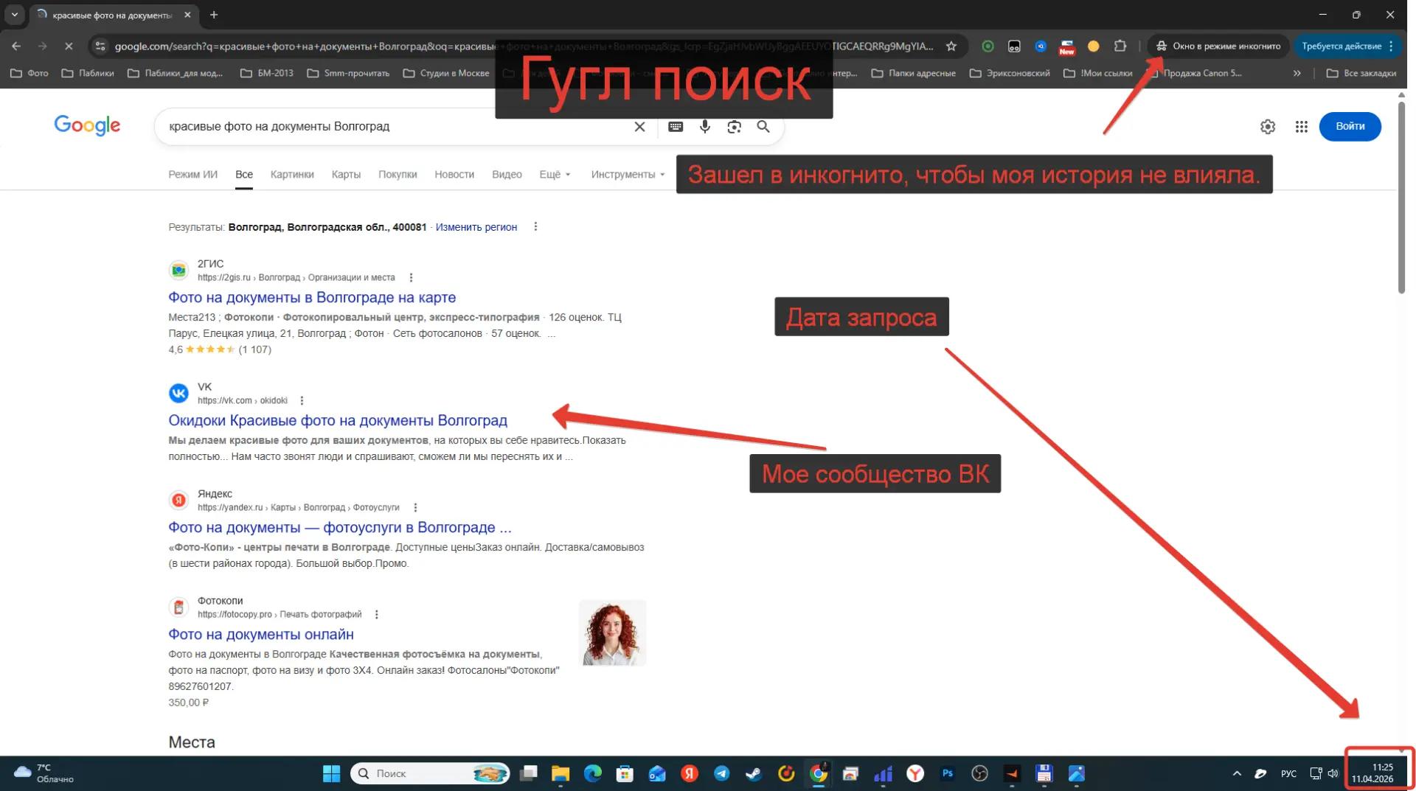This screenshot has width=1416, height=791.
Task: Open the on-screen keyboard input tool
Action: pos(676,127)
